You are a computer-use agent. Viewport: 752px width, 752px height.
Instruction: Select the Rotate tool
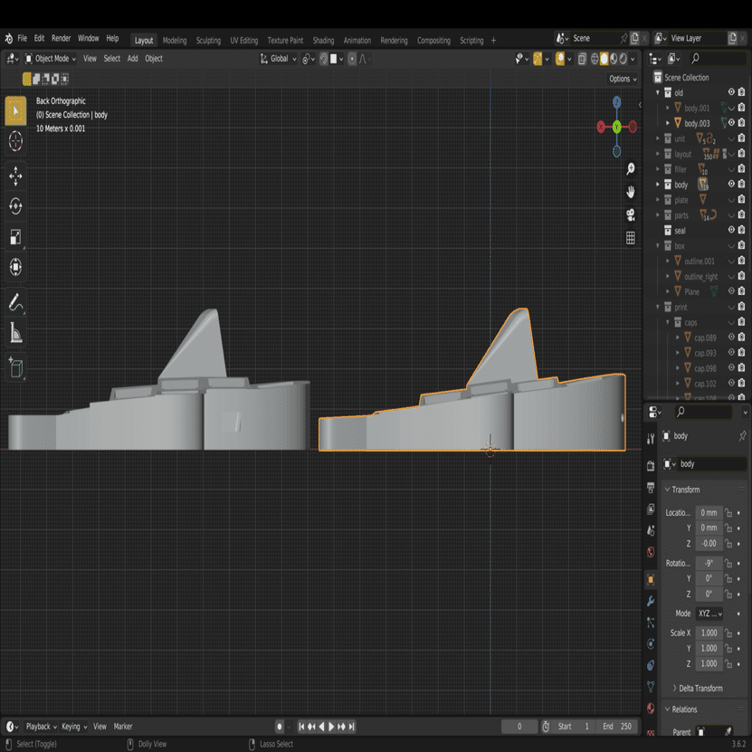15,206
